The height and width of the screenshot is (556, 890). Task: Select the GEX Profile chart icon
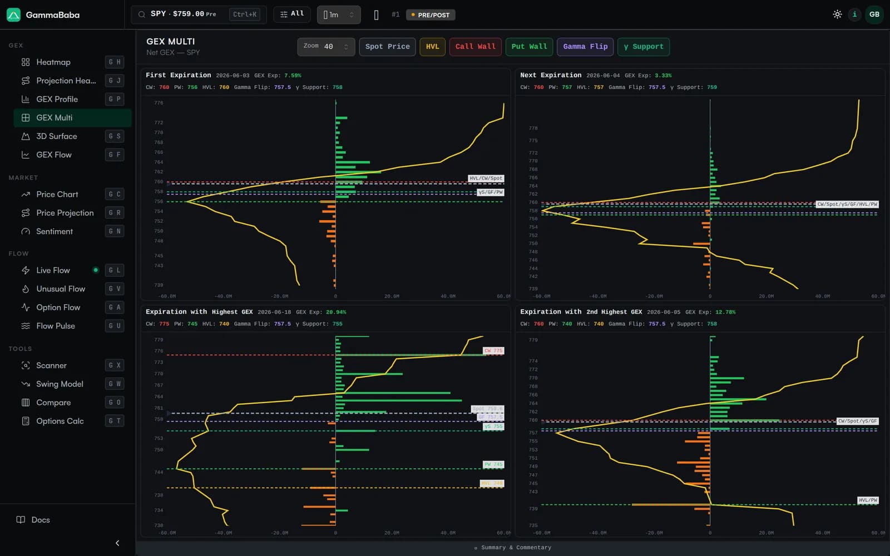(26, 99)
